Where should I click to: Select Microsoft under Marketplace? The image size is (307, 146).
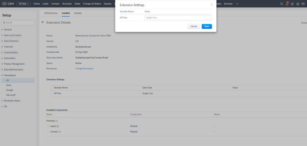(x=11, y=95)
